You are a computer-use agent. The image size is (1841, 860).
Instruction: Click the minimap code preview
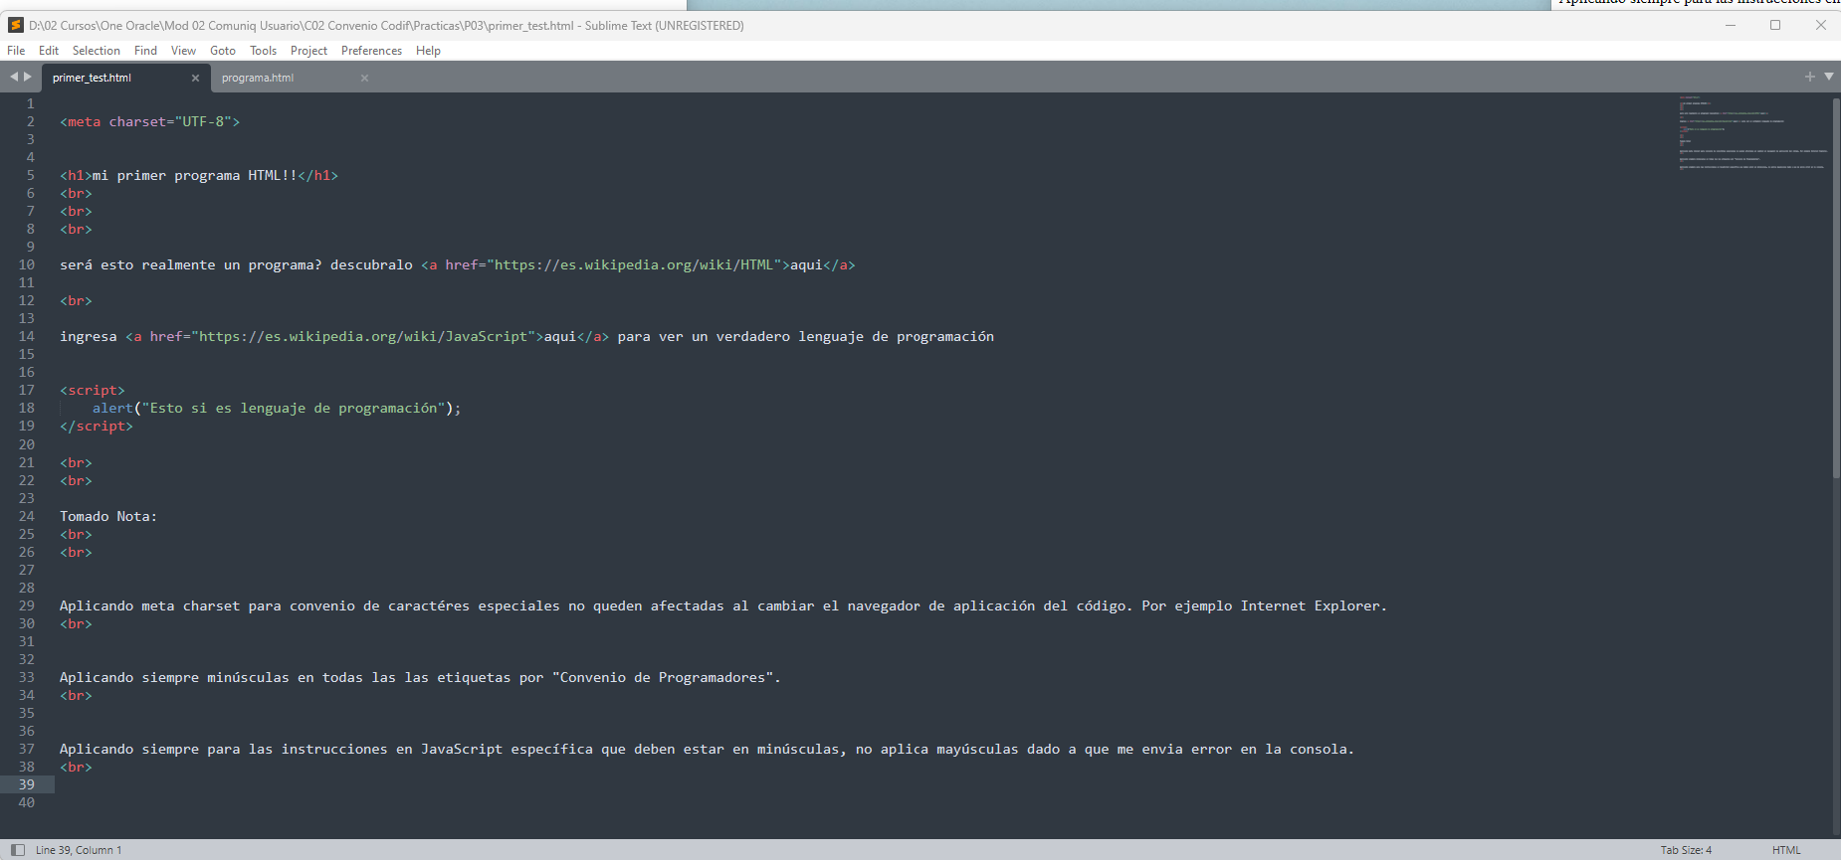(x=1752, y=133)
